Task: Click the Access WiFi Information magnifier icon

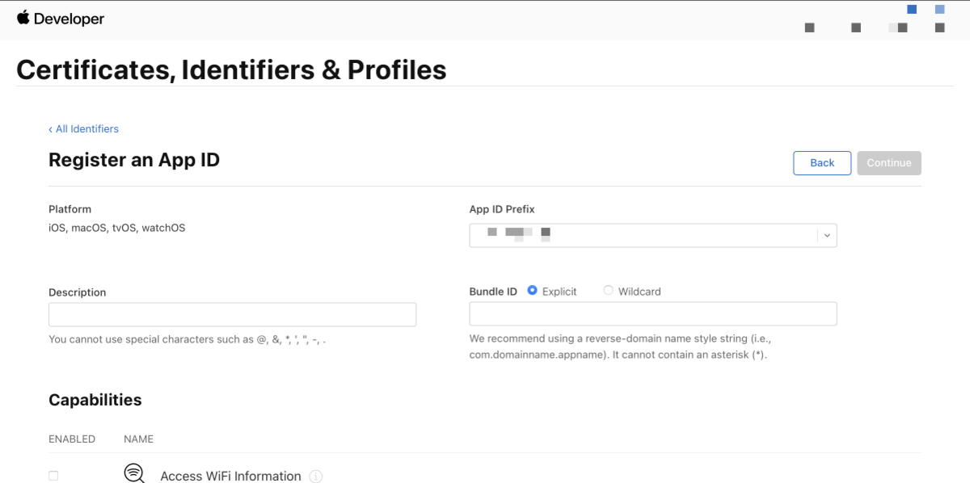Action: pos(134,473)
